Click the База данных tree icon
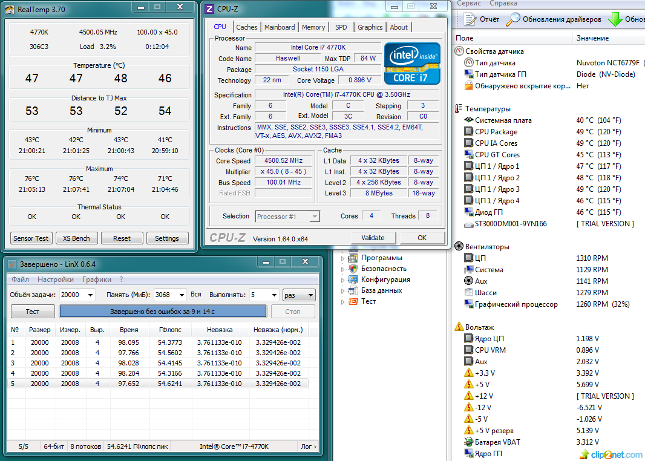The image size is (645, 461). coord(353,290)
